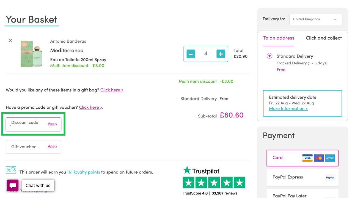Select Standard Delivery radio button

[x=269, y=56]
